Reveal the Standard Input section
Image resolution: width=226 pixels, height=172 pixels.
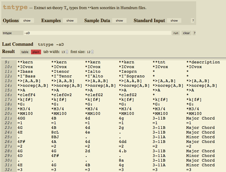click(174, 21)
